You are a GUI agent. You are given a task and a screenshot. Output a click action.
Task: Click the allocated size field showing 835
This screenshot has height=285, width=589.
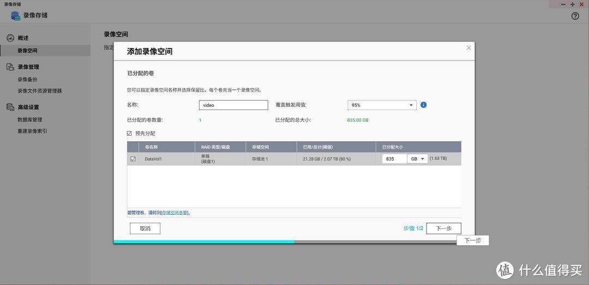pos(394,159)
